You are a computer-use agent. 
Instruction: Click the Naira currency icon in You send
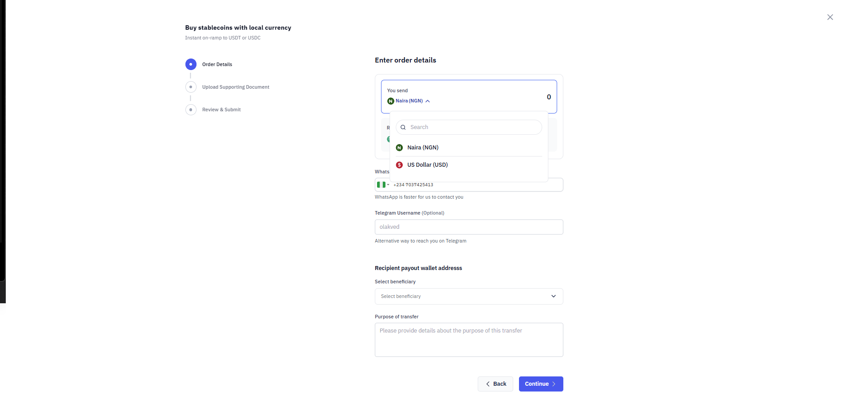click(391, 101)
